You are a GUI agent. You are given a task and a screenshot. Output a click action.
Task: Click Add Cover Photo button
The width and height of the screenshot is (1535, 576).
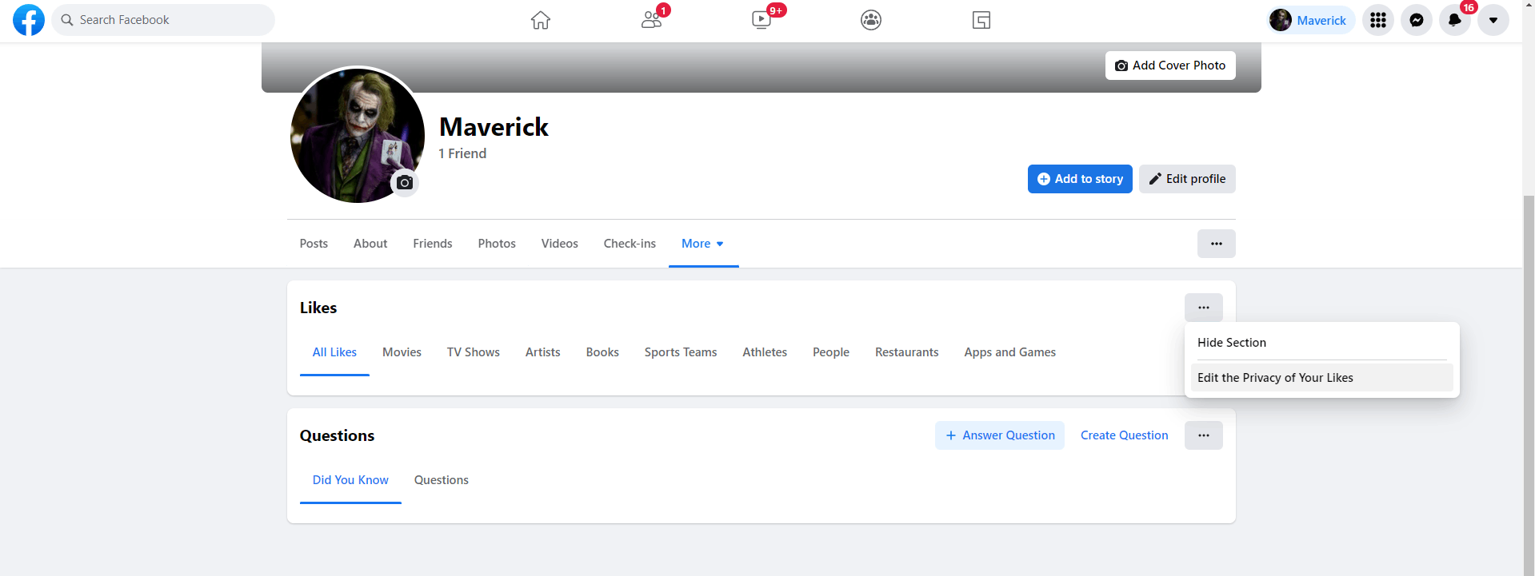click(1170, 66)
